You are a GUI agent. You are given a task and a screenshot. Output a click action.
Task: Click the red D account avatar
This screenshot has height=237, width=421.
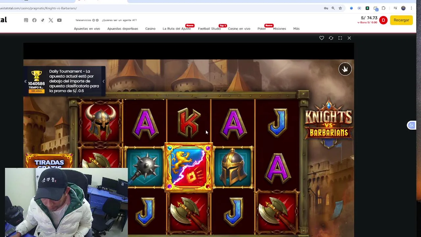tap(383, 20)
